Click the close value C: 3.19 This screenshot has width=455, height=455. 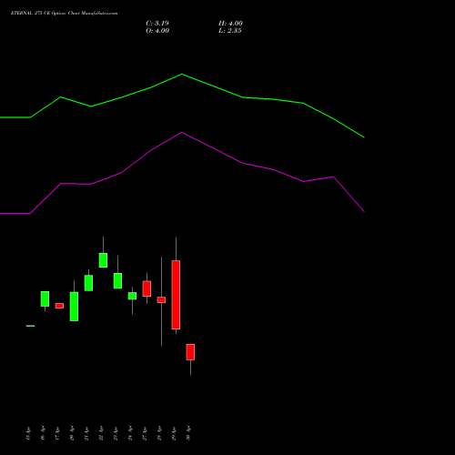tap(157, 24)
